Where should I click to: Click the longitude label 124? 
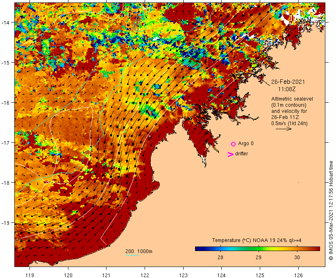[x=222, y=275]
